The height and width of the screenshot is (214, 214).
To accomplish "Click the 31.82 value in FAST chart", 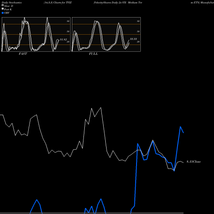I will 63,39.
